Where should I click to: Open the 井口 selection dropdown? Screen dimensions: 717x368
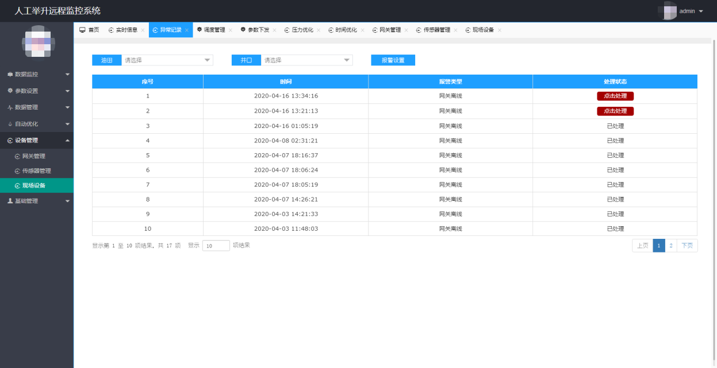[x=306, y=60]
